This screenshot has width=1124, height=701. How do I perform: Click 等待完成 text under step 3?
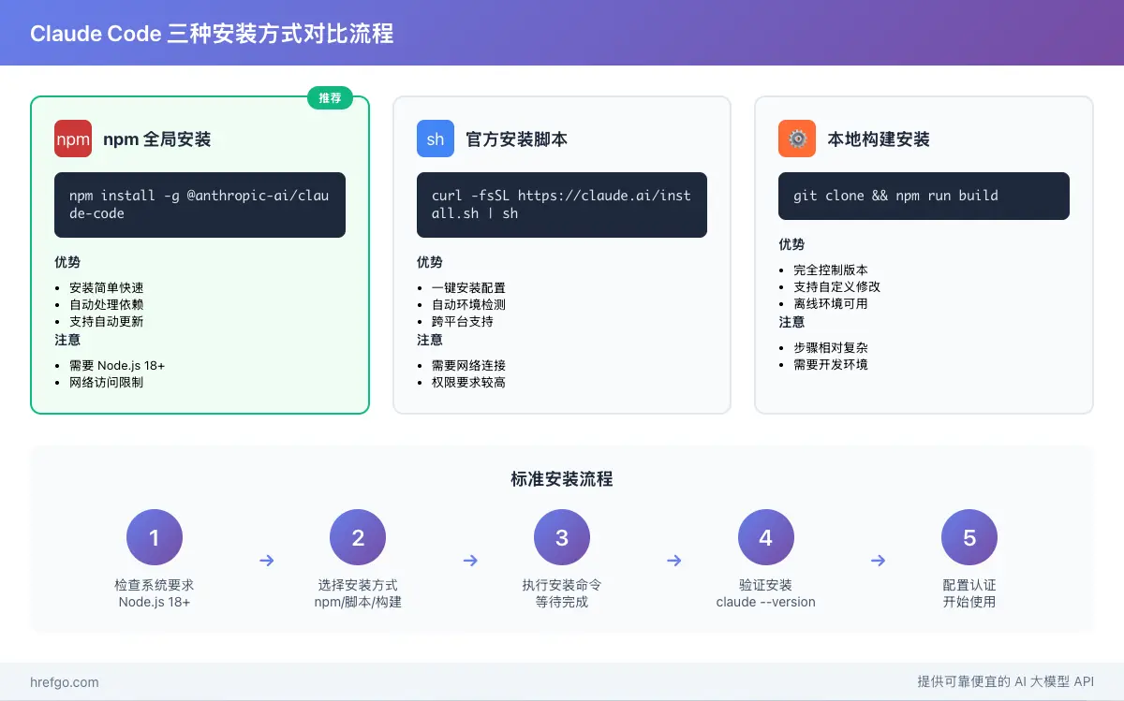click(x=562, y=602)
